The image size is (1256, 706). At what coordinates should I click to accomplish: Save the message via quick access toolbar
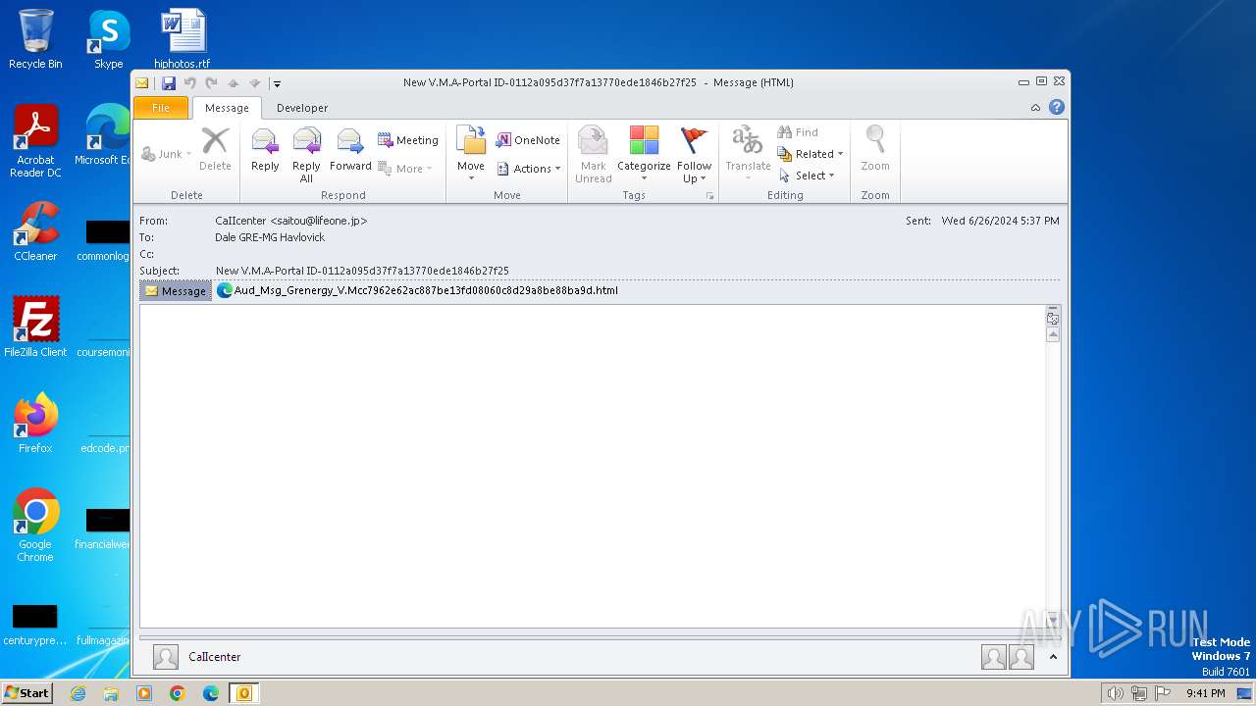(169, 83)
